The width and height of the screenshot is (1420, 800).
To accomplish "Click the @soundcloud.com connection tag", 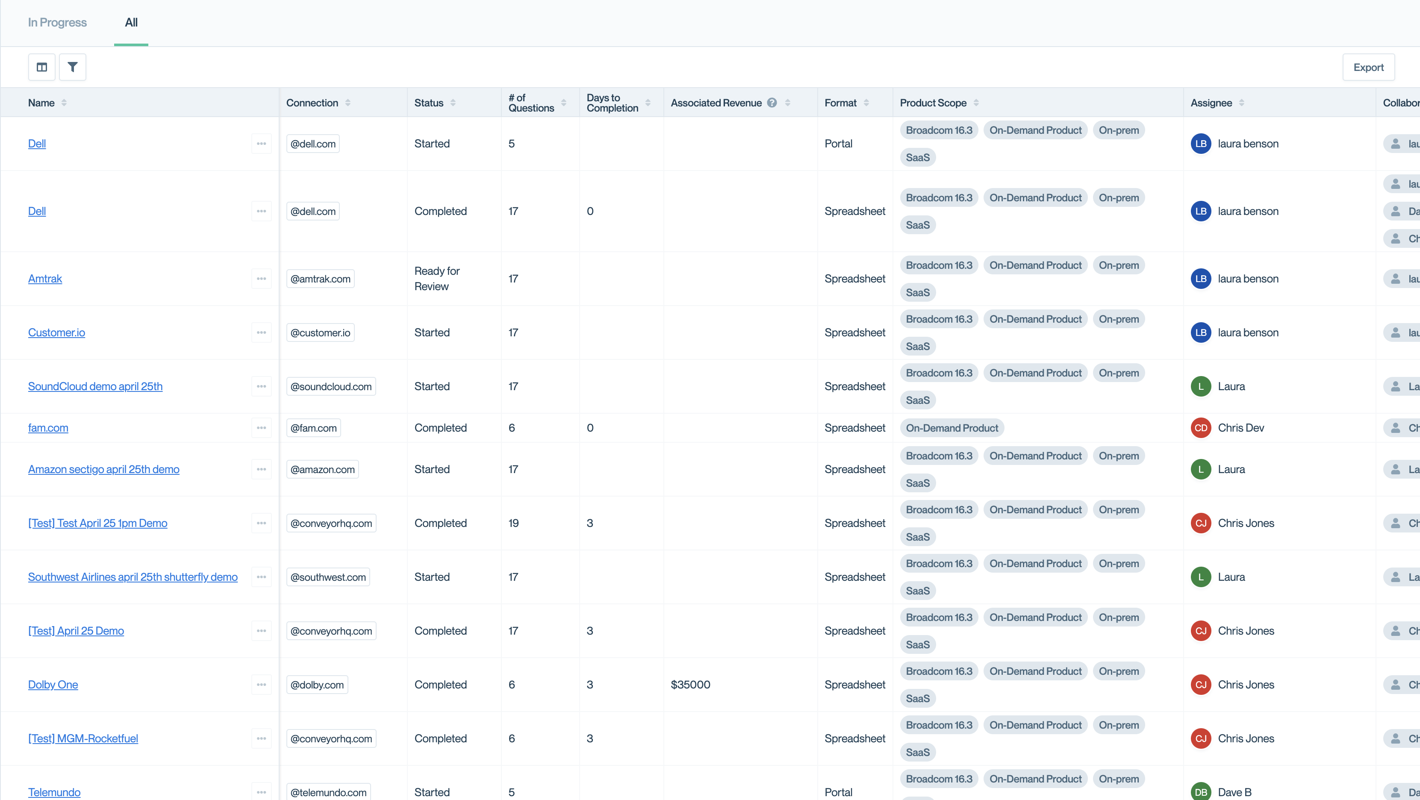I will tap(331, 386).
